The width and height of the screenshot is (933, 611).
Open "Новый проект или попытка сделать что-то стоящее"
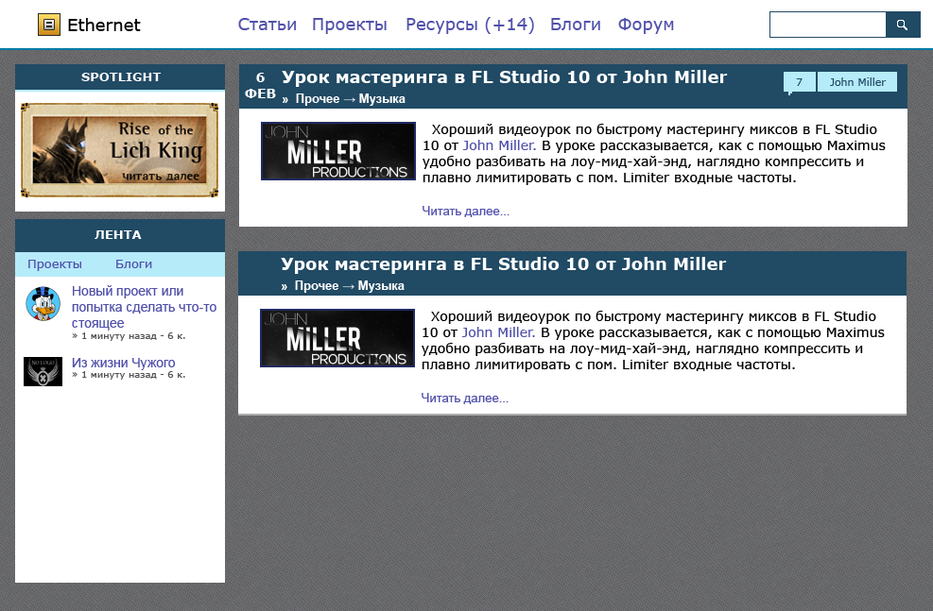(144, 307)
